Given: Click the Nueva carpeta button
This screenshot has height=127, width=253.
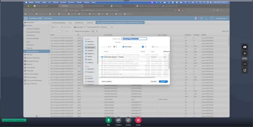Looking at the screenshot, I should click(107, 82).
